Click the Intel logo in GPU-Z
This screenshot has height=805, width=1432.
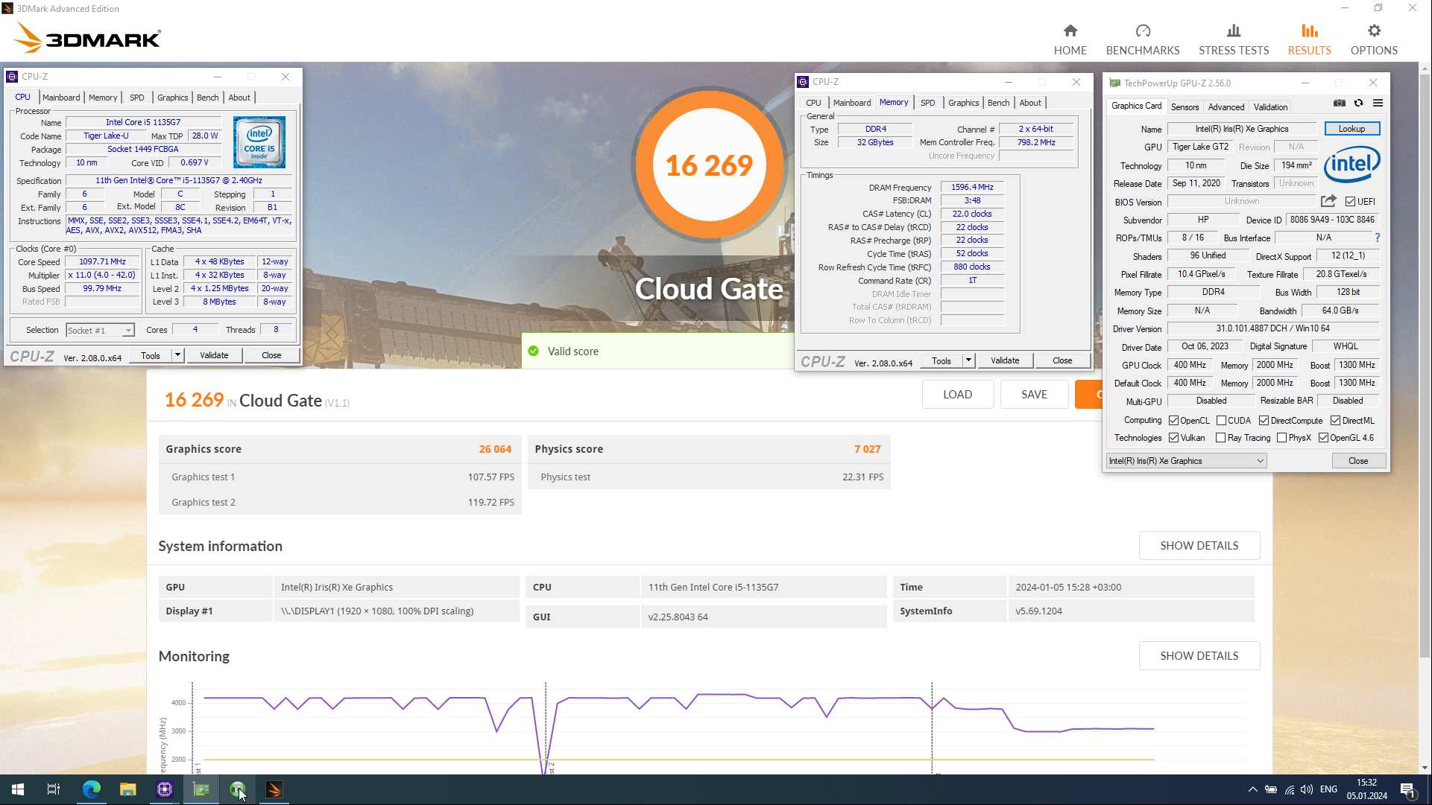pyautogui.click(x=1351, y=164)
